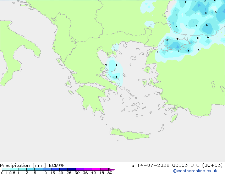The width and height of the screenshot is (225, 174).
Task: Click the 'ECMWF' model label
Action: pos(57,165)
